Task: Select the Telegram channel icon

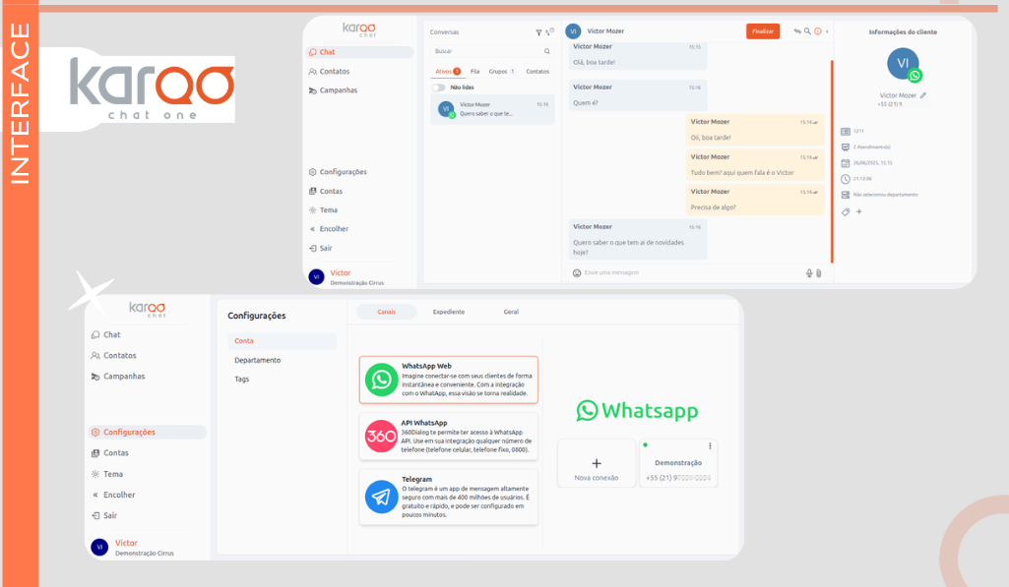Action: click(382, 497)
